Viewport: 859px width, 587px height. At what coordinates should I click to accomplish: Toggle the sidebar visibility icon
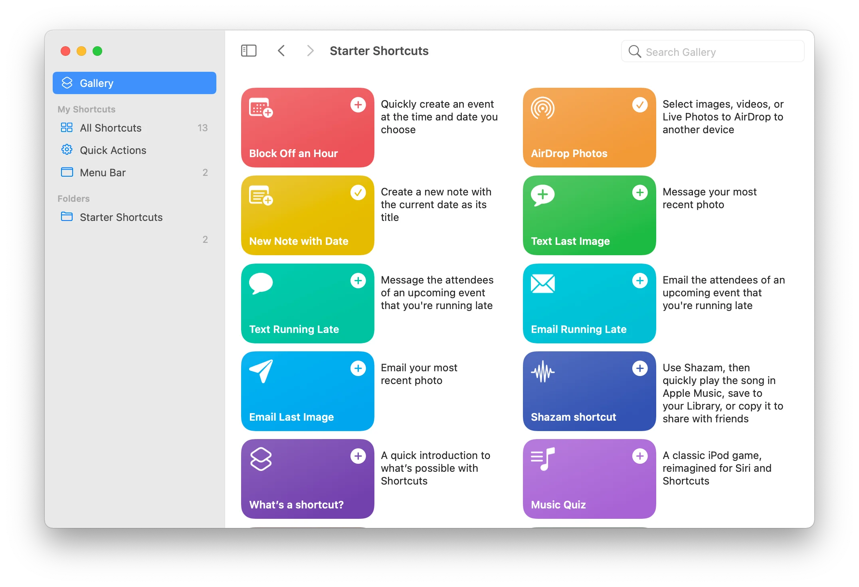249,51
